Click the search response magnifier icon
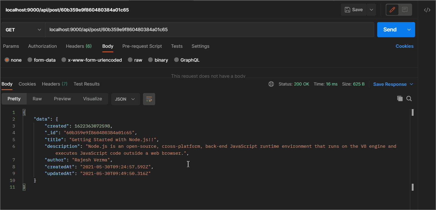436x210 pixels. tap(409, 99)
